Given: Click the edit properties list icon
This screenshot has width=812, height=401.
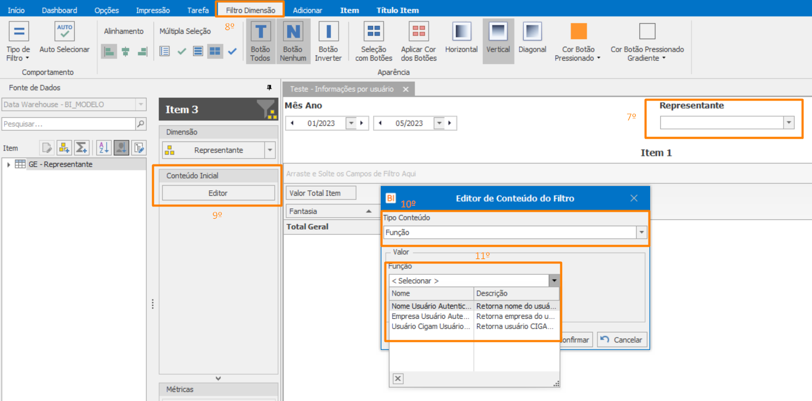Looking at the screenshot, I should tap(139, 148).
